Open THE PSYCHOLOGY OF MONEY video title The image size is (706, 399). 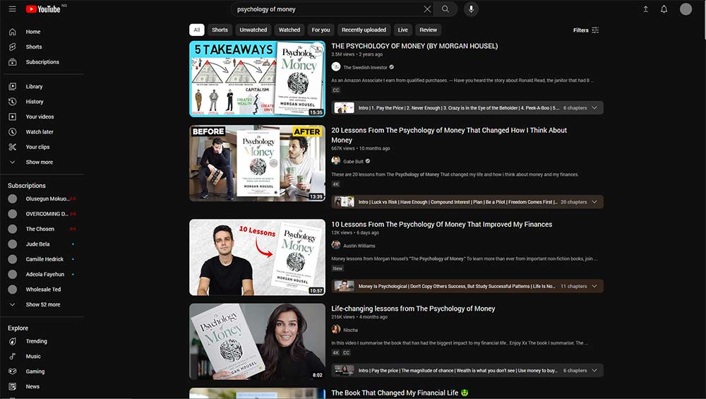[414, 46]
